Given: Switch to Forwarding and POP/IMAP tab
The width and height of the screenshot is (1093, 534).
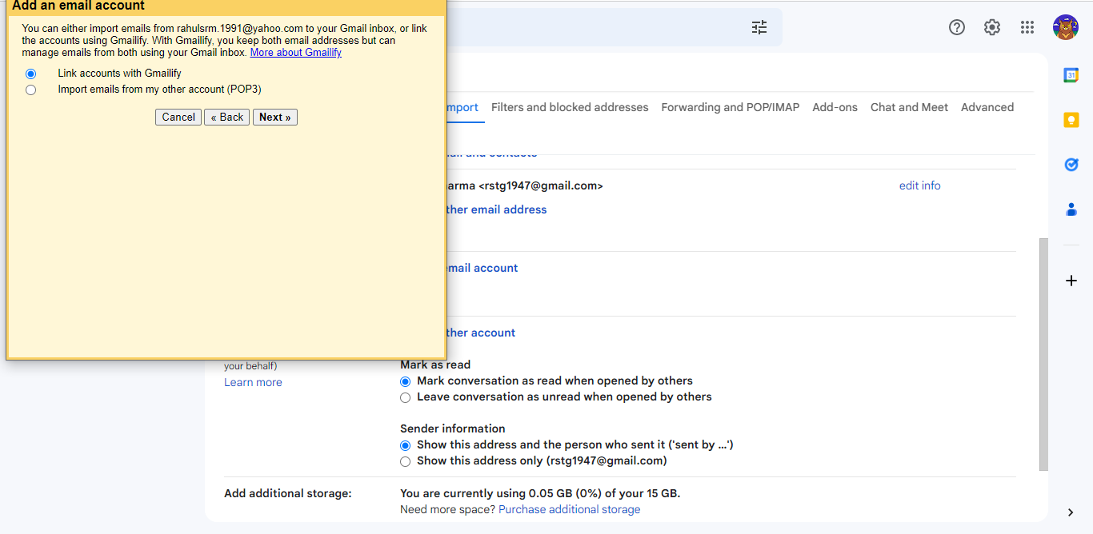Looking at the screenshot, I should (731, 107).
